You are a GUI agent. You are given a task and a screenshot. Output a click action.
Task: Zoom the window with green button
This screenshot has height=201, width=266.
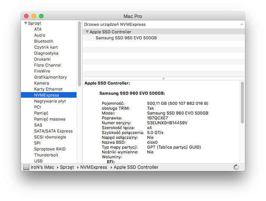click(x=41, y=16)
